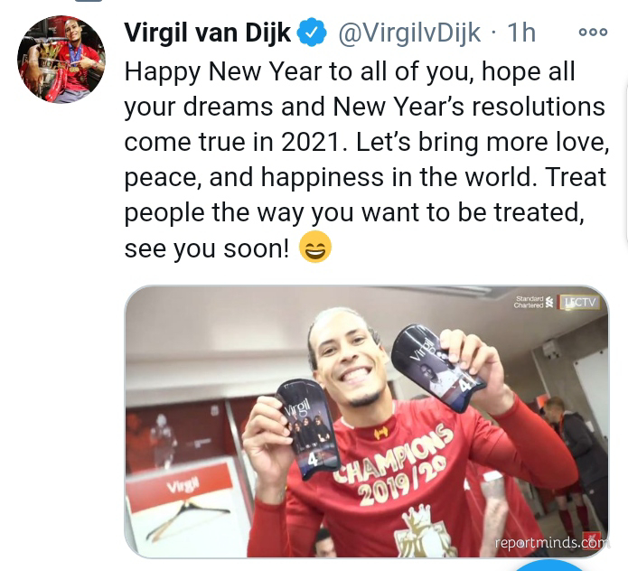Image resolution: width=628 pixels, height=571 pixels.
Task: Click the red Virgil locker nameplate in the photo
Action: pyautogui.click(x=180, y=487)
